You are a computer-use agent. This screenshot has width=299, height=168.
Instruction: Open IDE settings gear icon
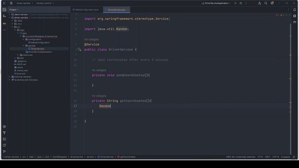(x=272, y=3)
